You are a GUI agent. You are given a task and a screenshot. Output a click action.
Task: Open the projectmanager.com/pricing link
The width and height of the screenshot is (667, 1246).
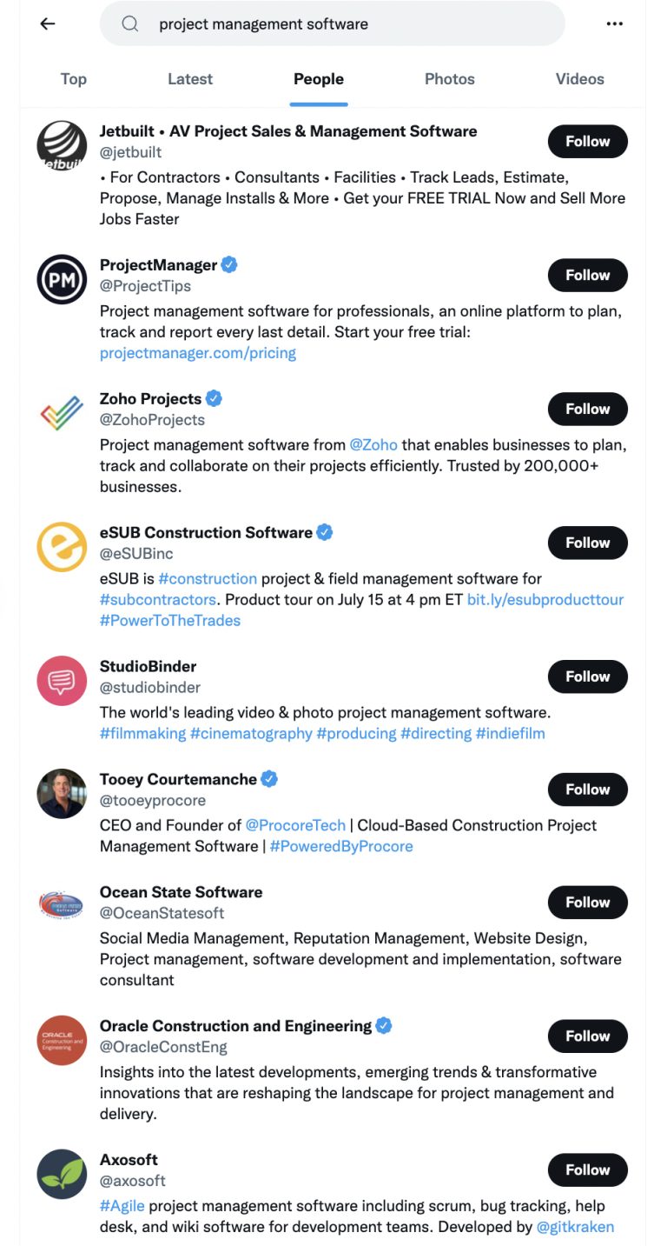point(196,352)
